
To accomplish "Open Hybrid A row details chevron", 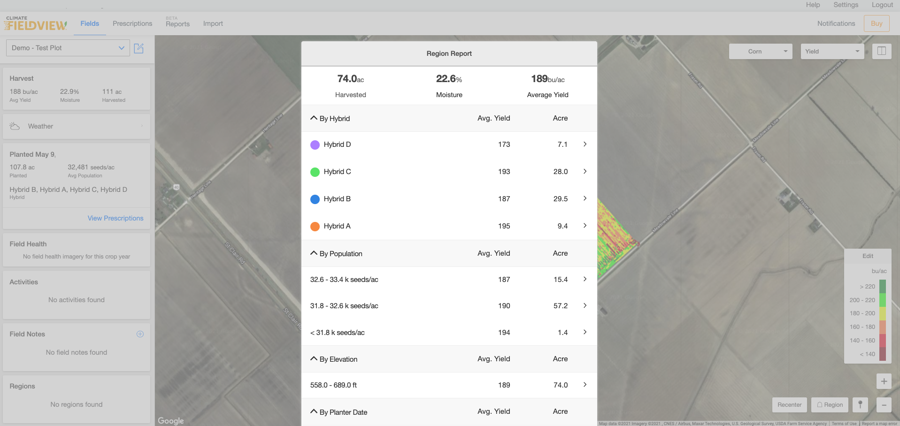I will click(585, 226).
